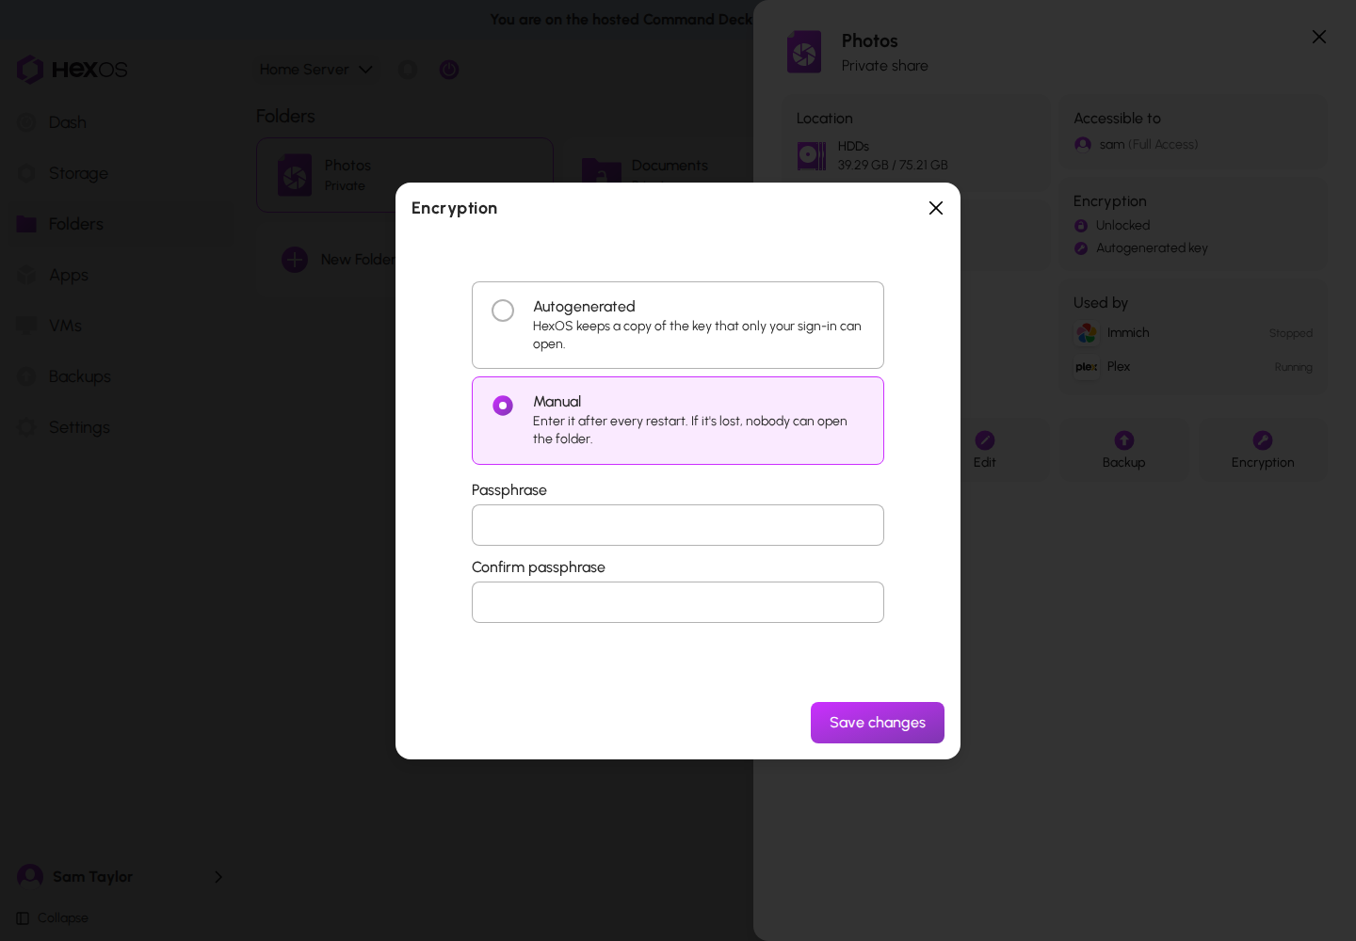Select the Autogenerated radio button
Viewport: 1356px width, 941px height.
point(503,311)
